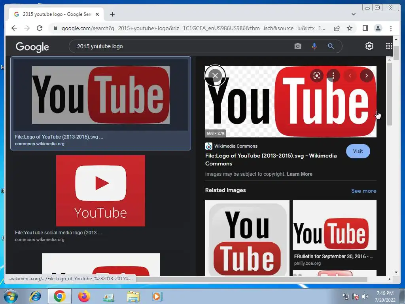
Task: Reload the current page
Action: 40,28
